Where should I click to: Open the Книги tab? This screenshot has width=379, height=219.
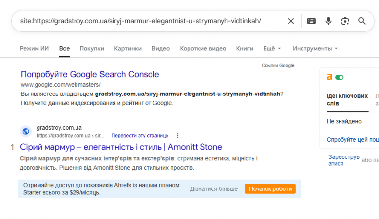click(245, 48)
